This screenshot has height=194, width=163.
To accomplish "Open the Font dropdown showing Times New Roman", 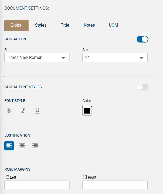I will point(34,58).
